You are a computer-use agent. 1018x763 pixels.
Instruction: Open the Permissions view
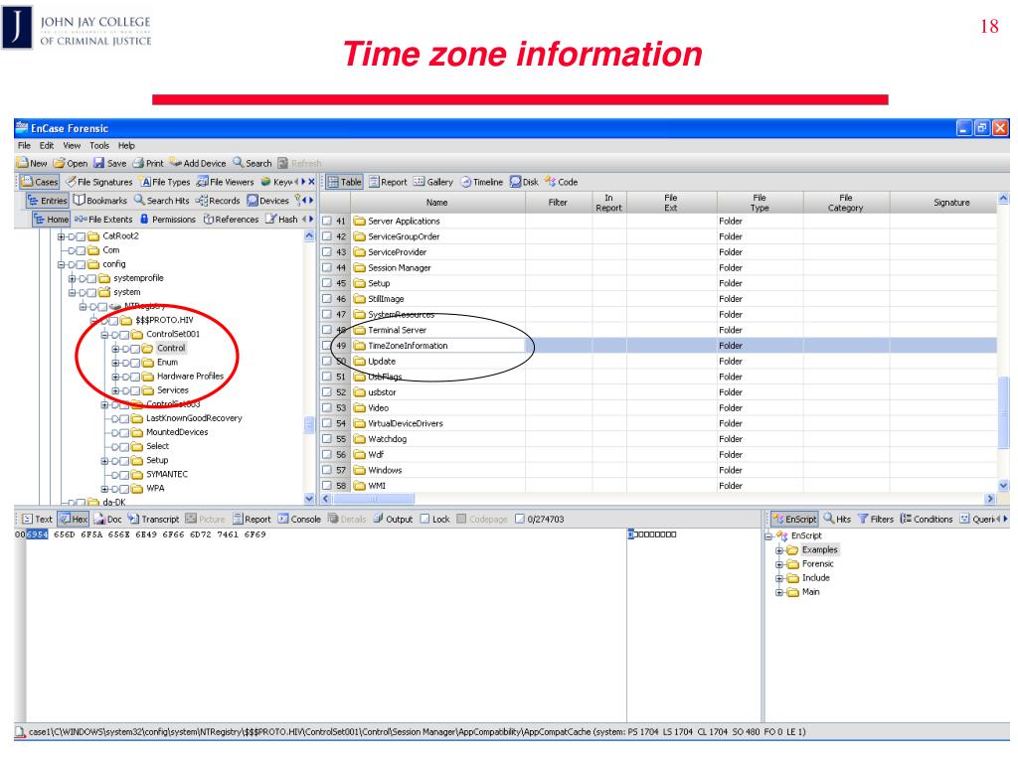(167, 220)
